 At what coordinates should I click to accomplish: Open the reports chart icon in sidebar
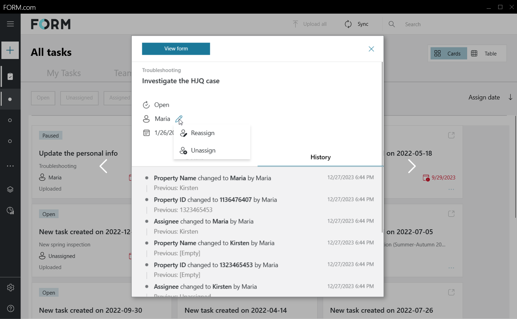click(10, 210)
